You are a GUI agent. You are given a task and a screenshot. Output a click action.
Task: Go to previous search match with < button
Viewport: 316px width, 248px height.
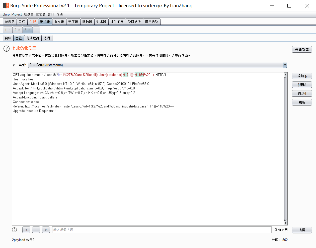26,230
